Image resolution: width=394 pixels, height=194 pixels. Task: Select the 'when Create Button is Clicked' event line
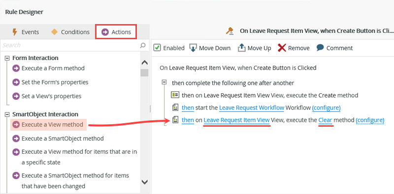pos(238,68)
